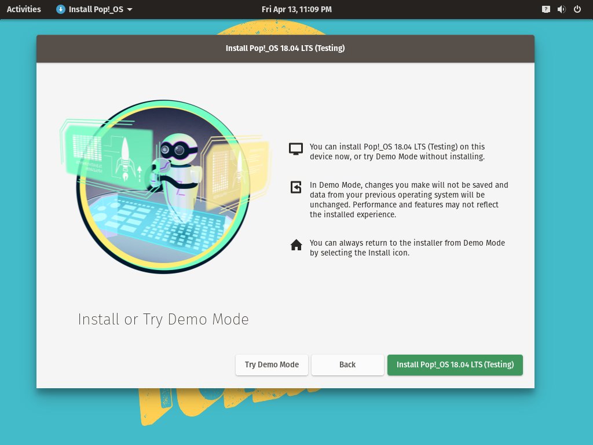593x445 pixels.
Task: Click Try Demo Mode button
Action: coord(272,365)
